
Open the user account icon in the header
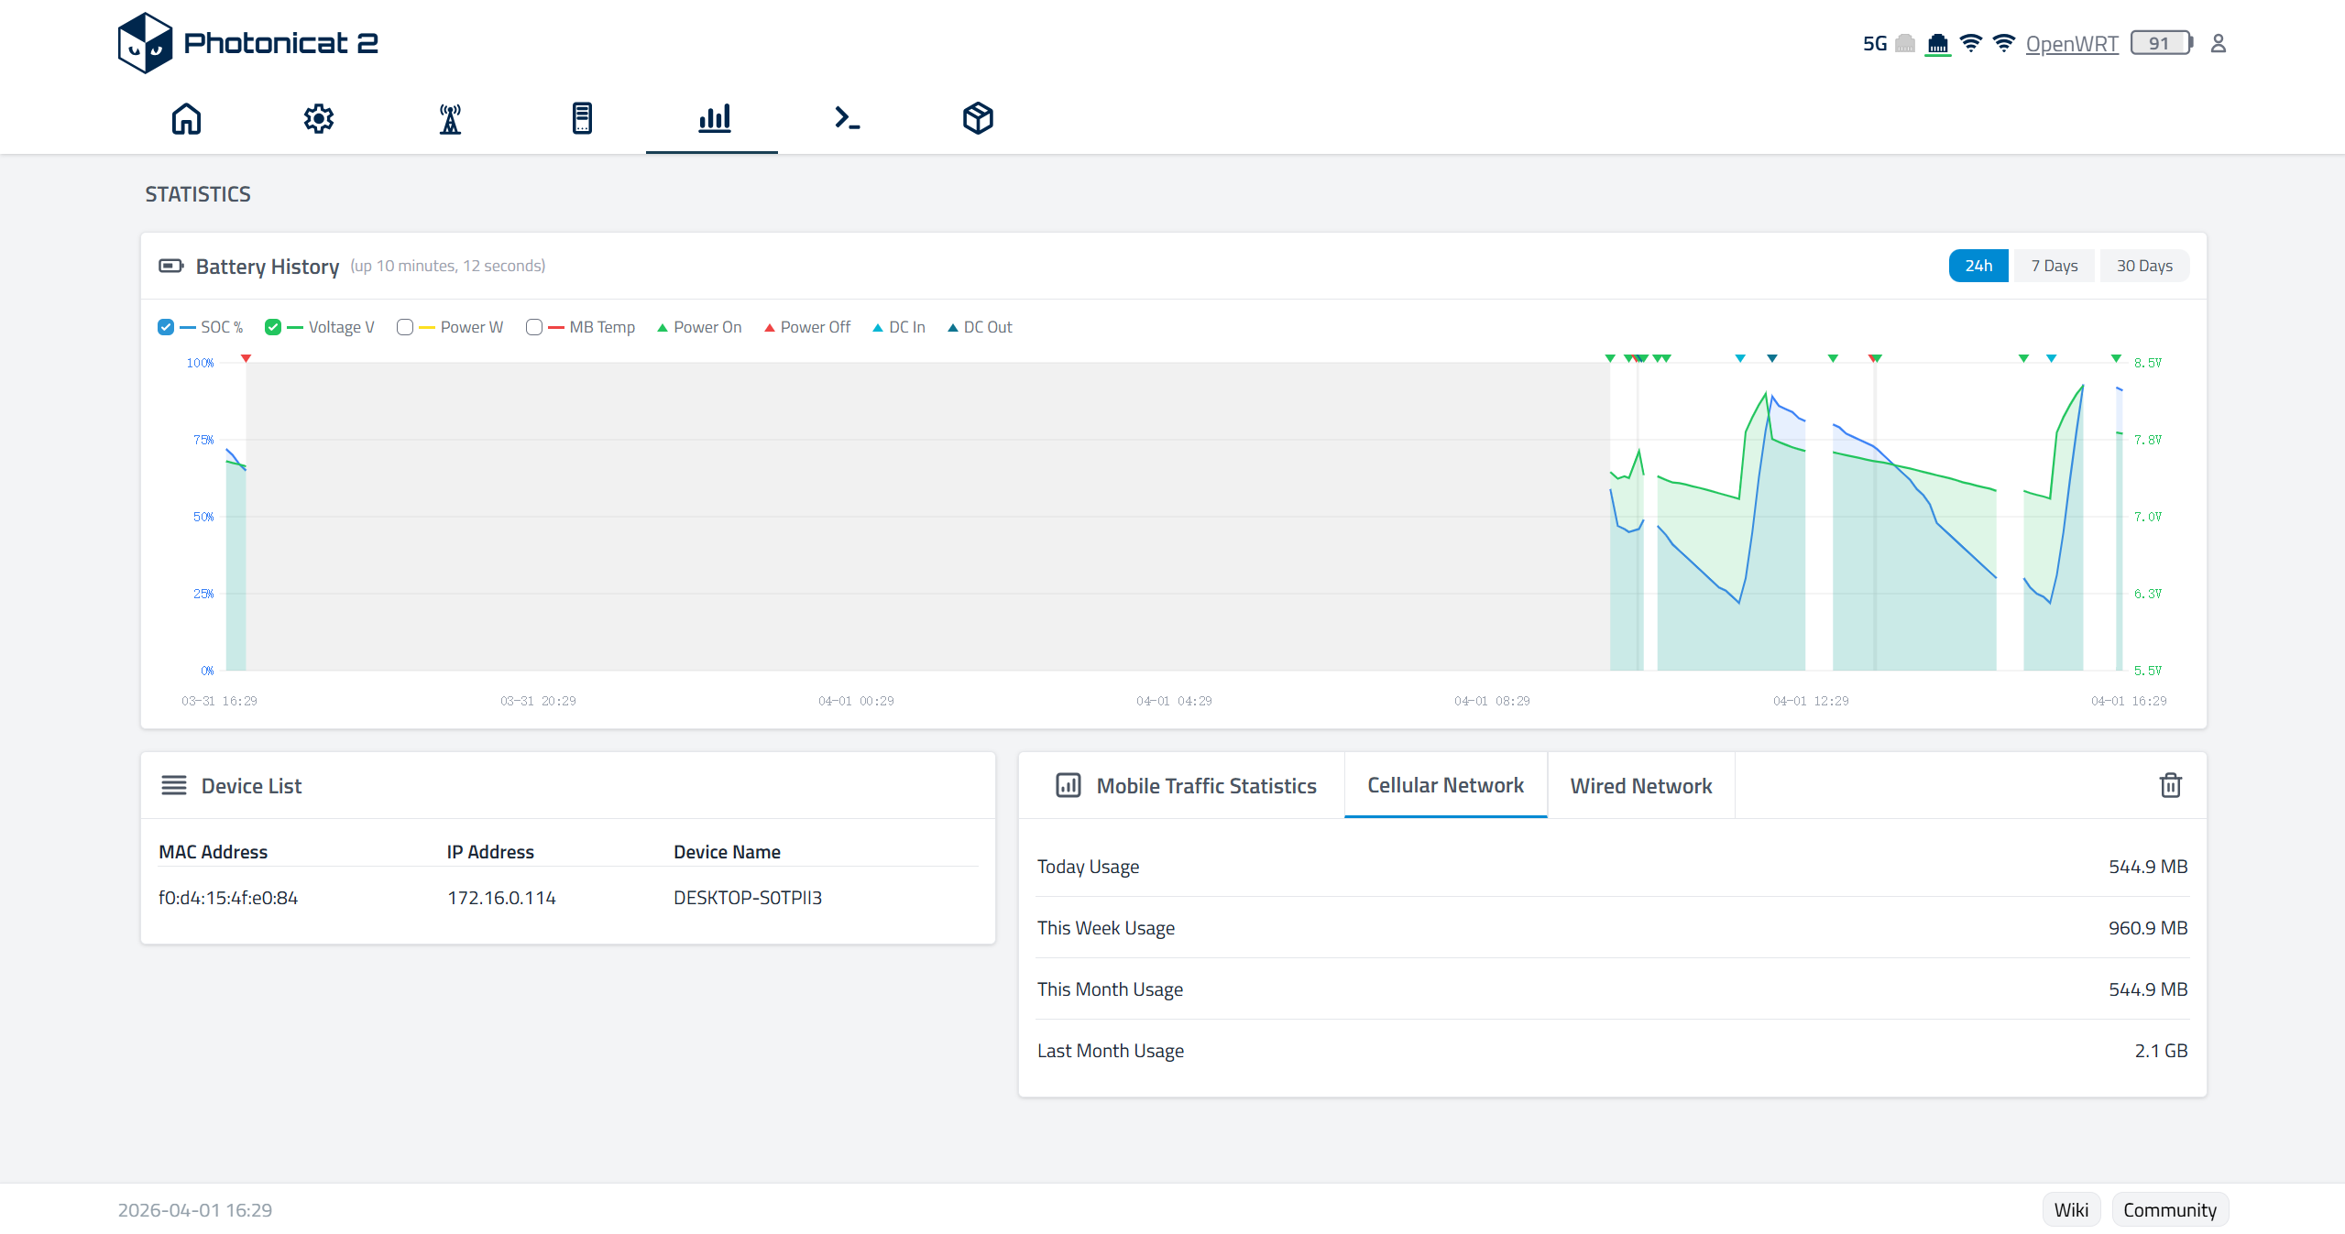pos(2219,43)
